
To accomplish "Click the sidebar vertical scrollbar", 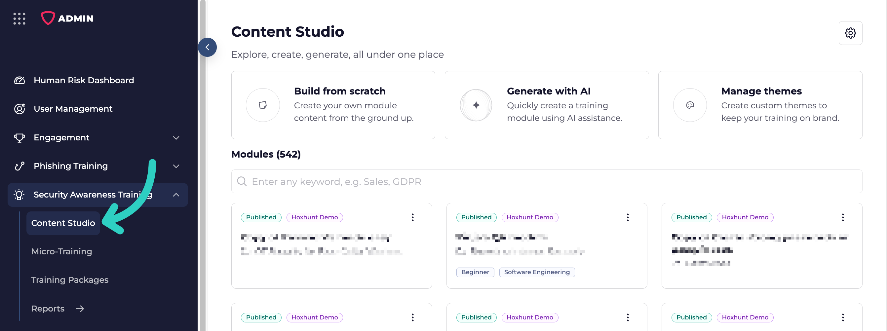I will [x=203, y=165].
